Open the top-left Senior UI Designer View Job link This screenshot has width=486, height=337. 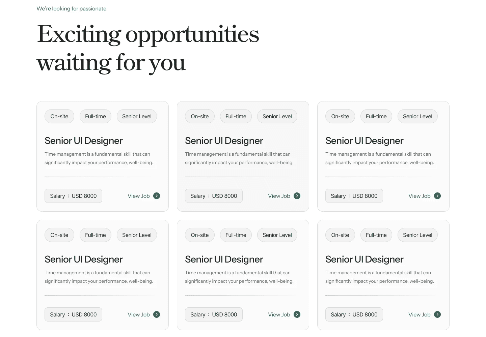pos(139,196)
